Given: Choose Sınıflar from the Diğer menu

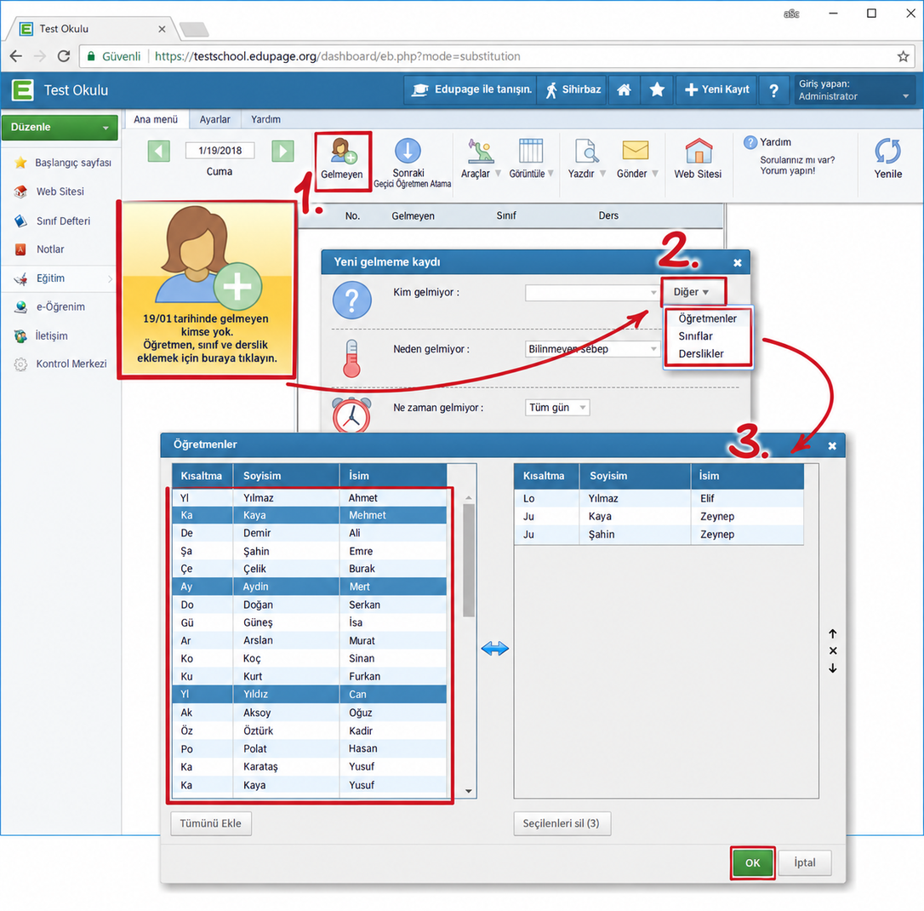Looking at the screenshot, I should [695, 336].
